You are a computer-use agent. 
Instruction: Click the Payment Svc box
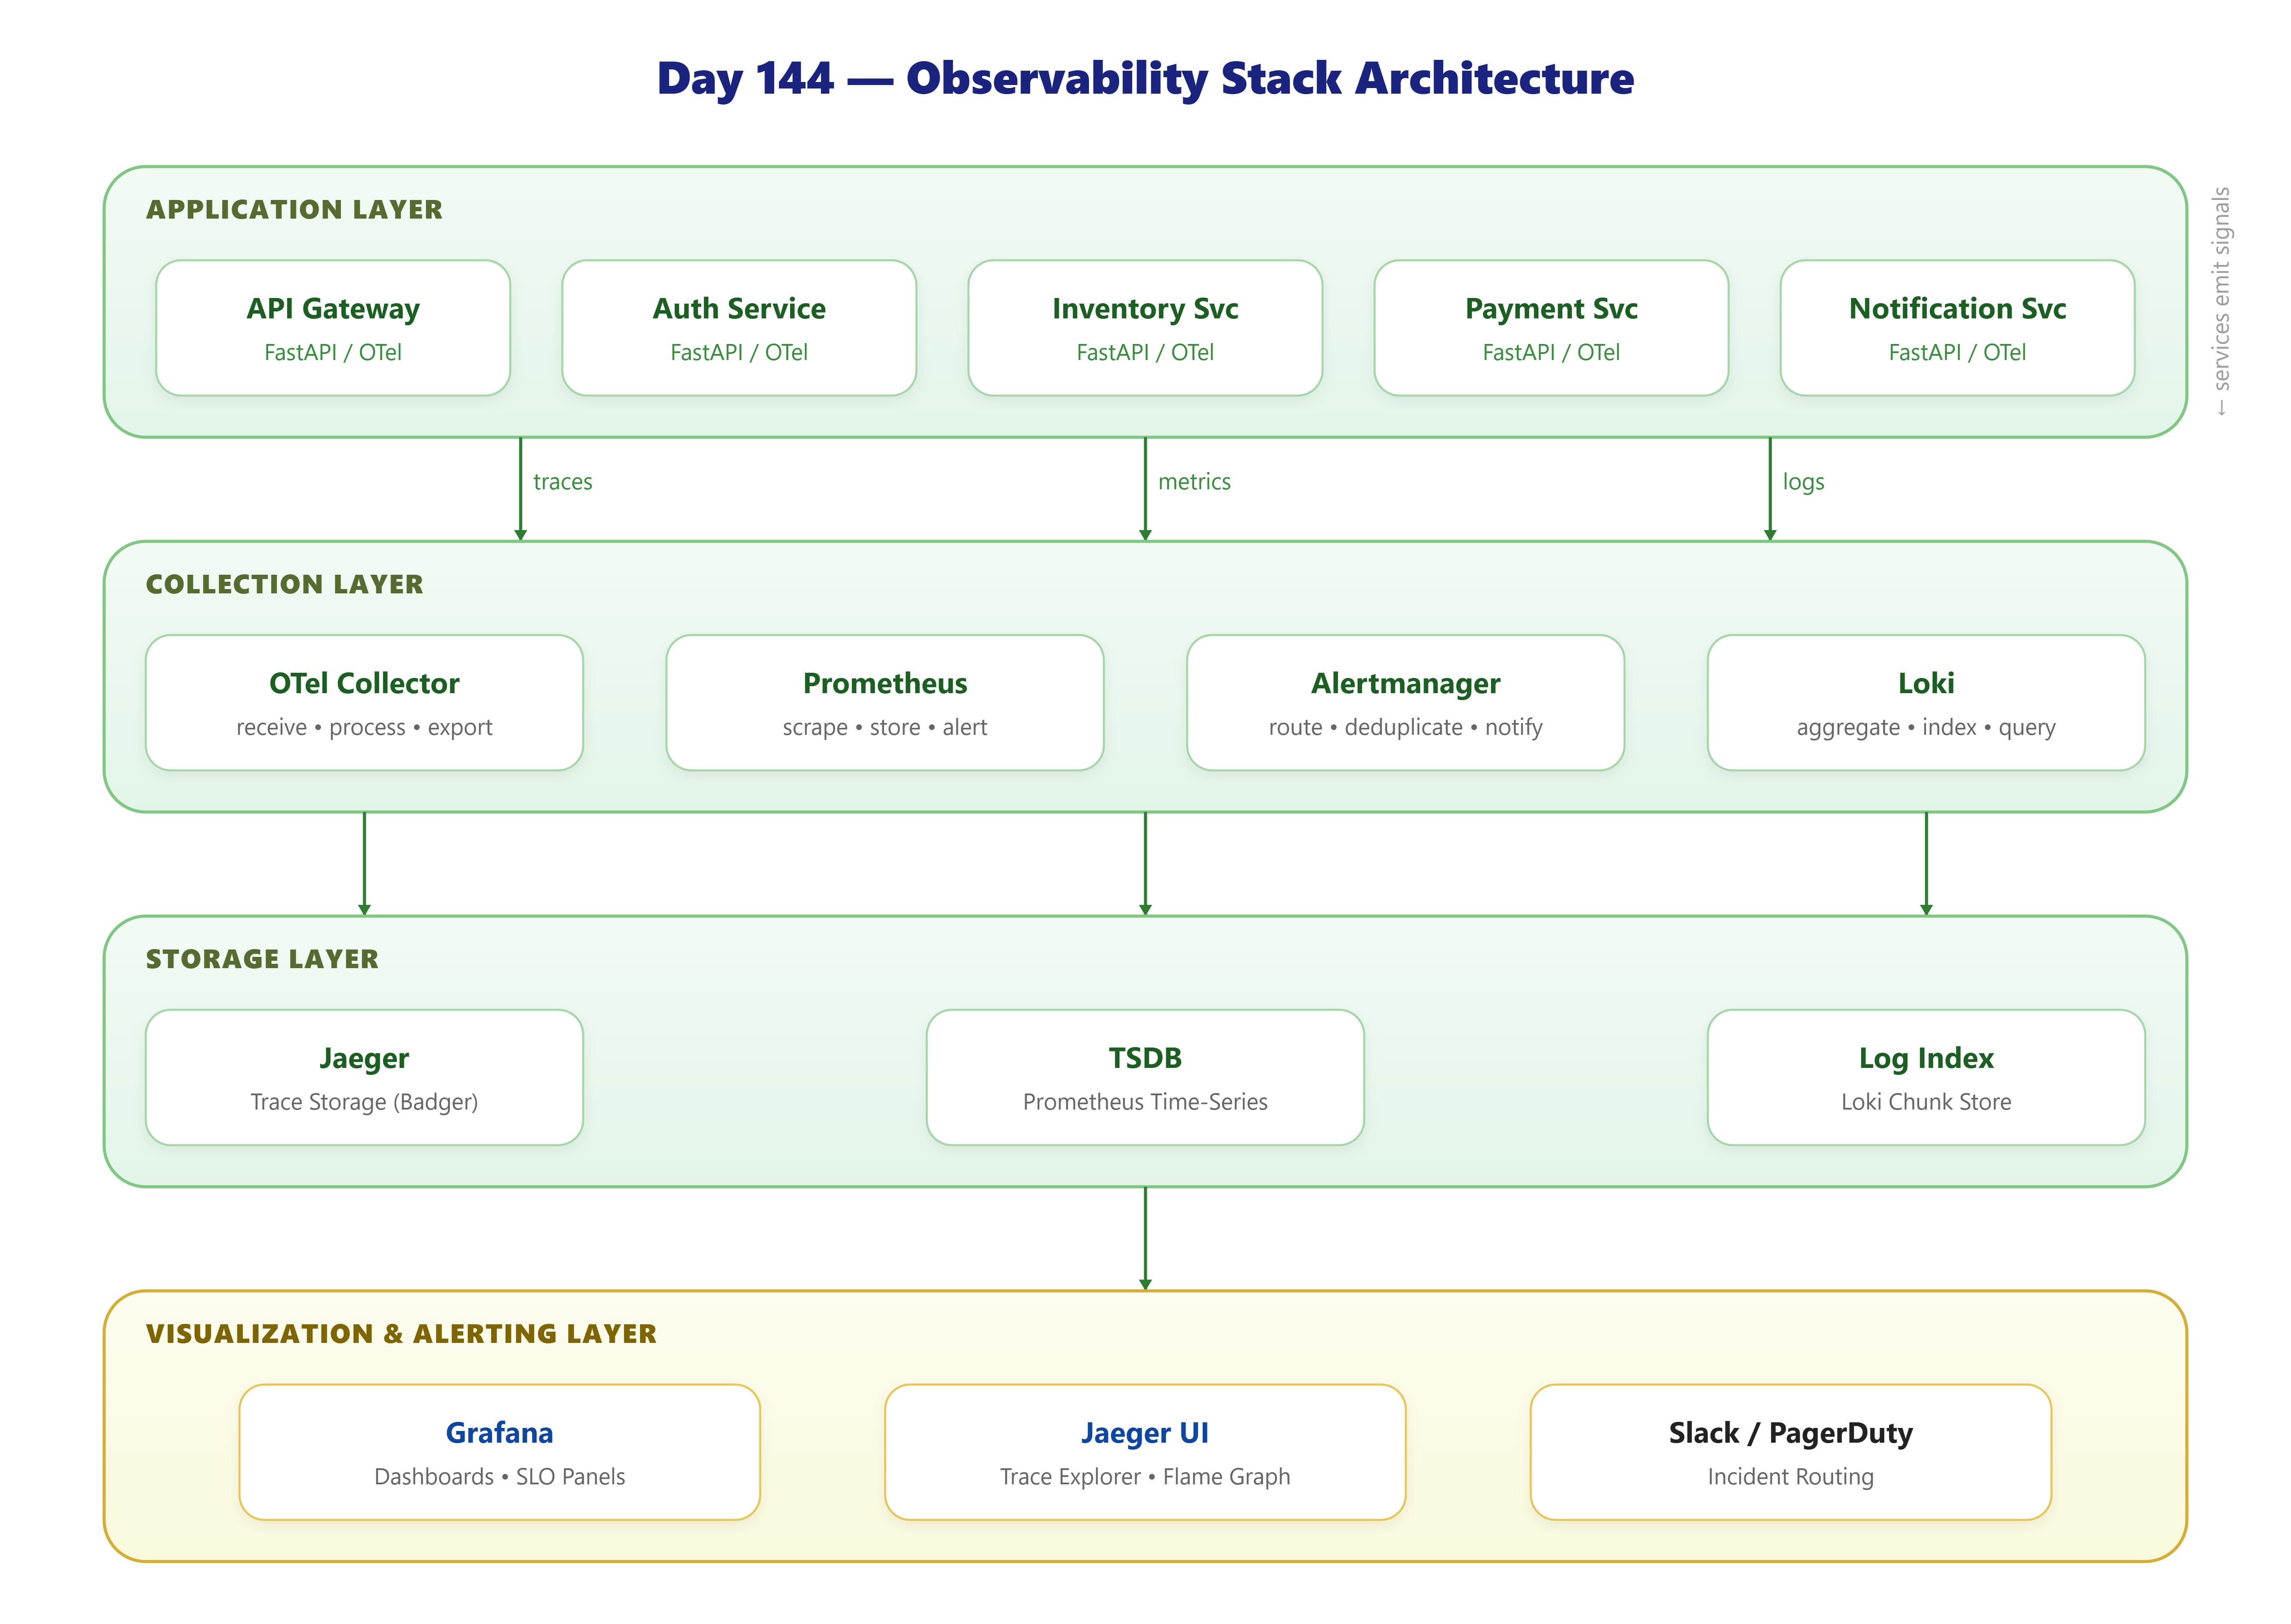tap(1552, 328)
